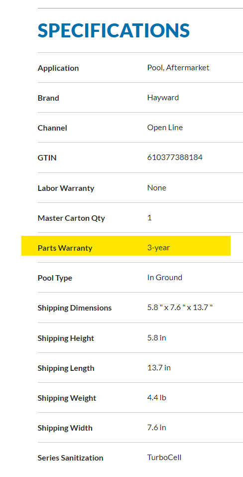This screenshot has width=243, height=477.
Task: Click the Channel value Open Line
Action: 165,128
